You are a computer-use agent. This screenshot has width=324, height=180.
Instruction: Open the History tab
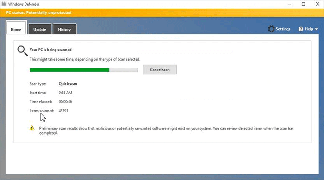coord(65,29)
